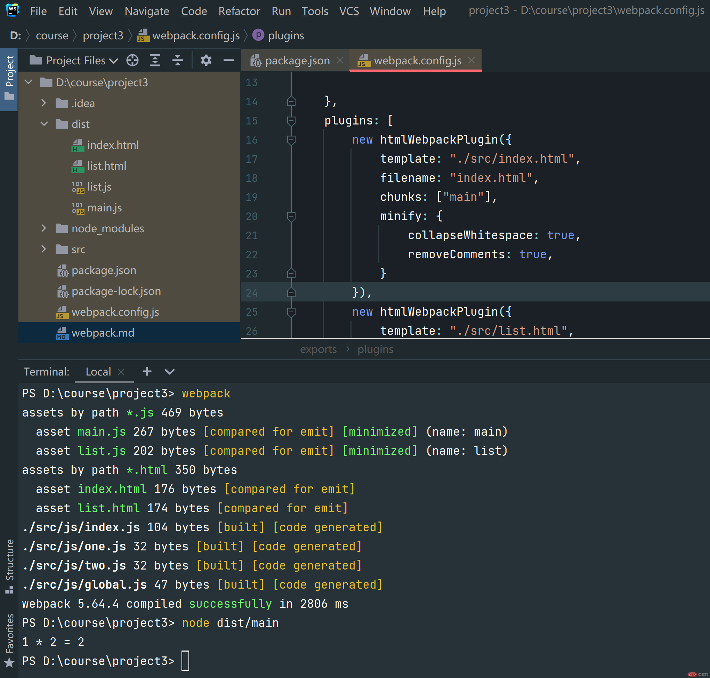Open the Edit menu
This screenshot has width=710, height=678.
tap(68, 11)
